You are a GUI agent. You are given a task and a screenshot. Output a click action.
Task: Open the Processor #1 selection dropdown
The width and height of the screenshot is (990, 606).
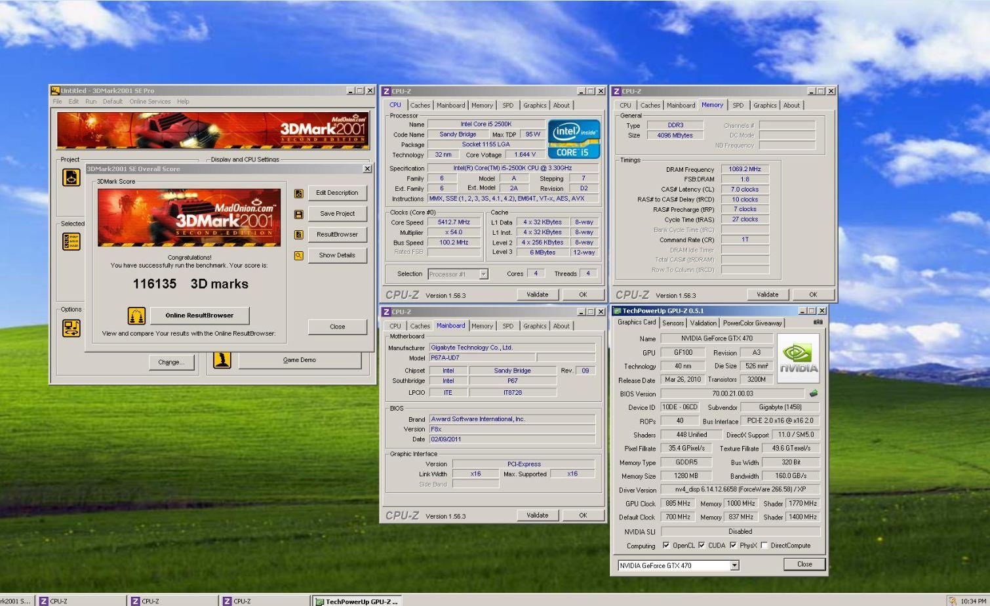pos(483,274)
